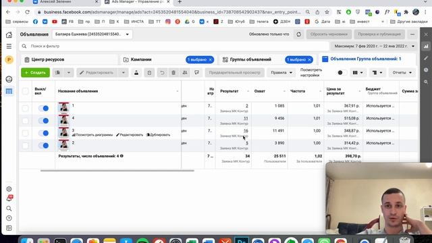Switch to the Центр ресурсов tab

[x=70, y=59]
